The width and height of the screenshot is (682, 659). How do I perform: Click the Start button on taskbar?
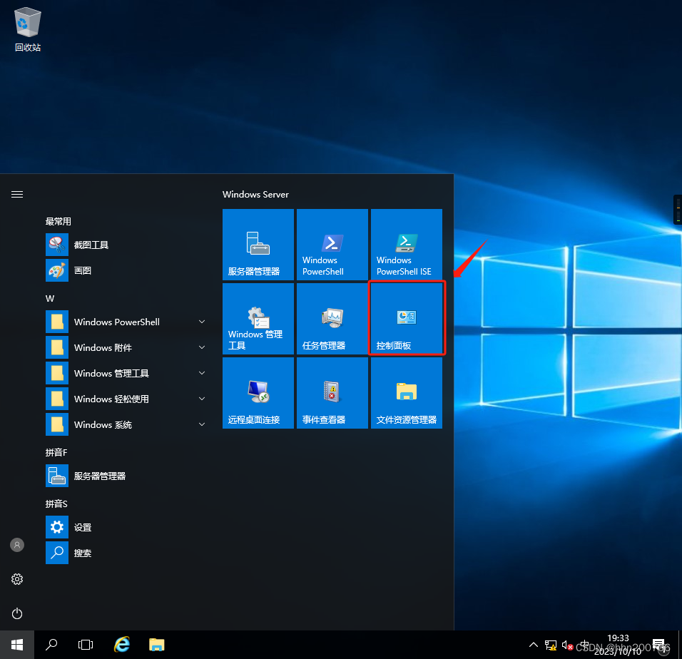tap(17, 645)
